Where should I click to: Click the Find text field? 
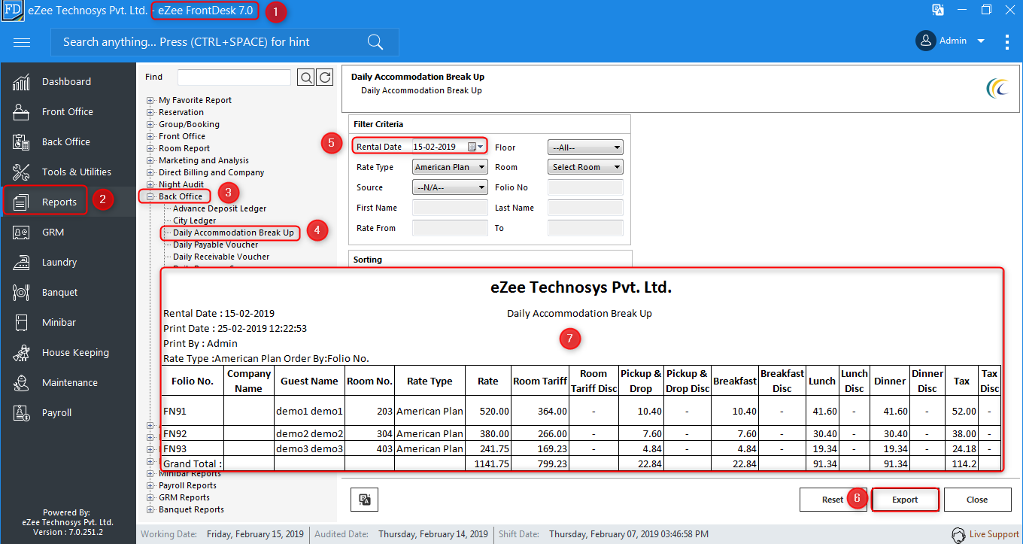click(x=234, y=77)
